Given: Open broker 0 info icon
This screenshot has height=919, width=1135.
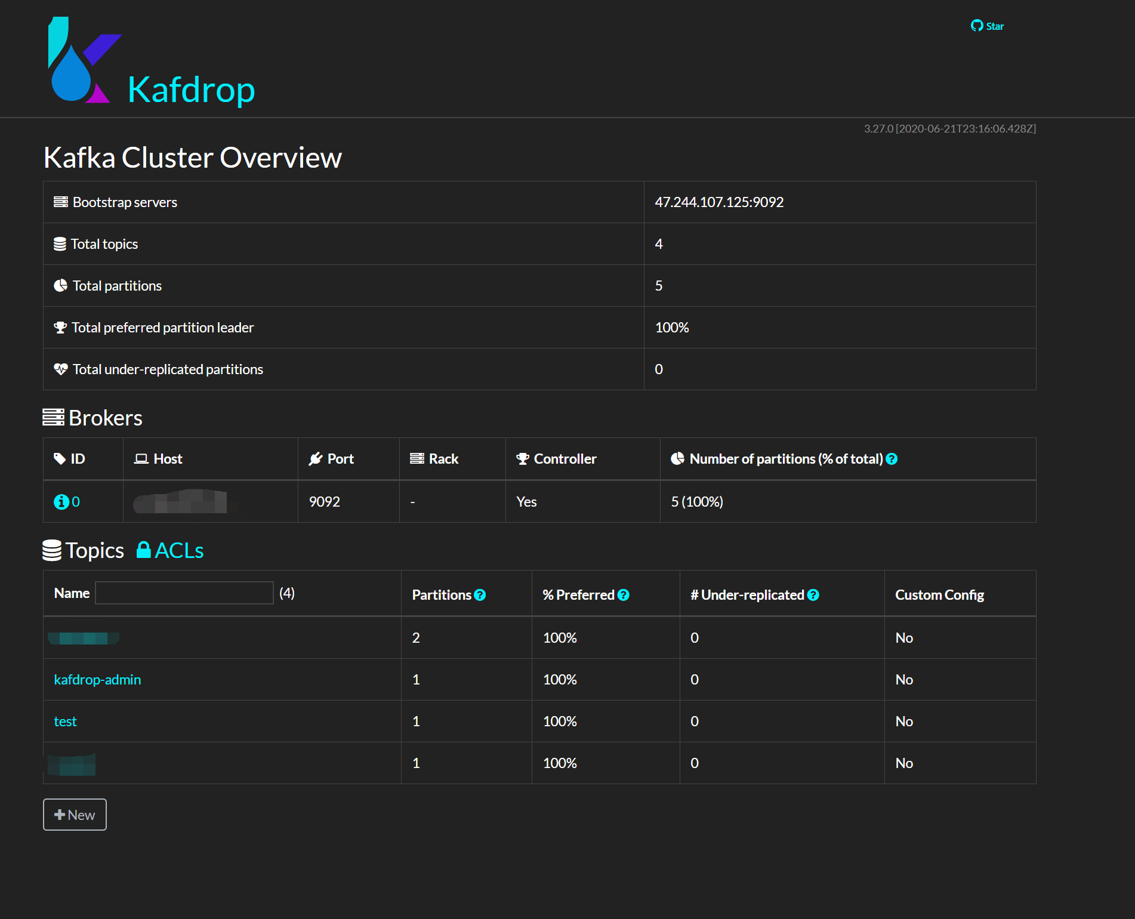Looking at the screenshot, I should 61,502.
